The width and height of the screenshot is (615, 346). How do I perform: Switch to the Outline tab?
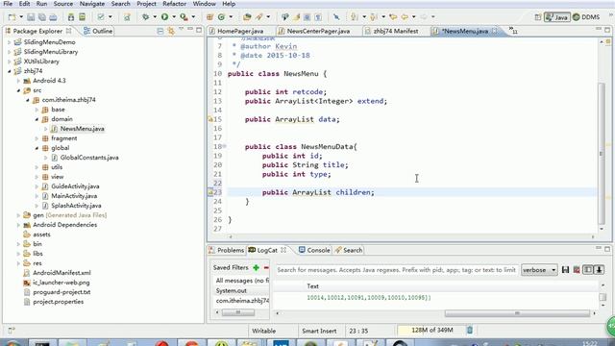(x=98, y=31)
